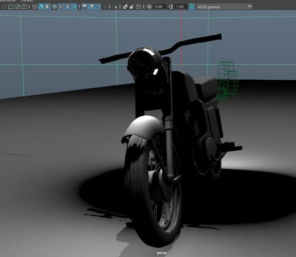Click the persp camera label
Screen dimensions: 296x257
pyautogui.click(x=162, y=253)
